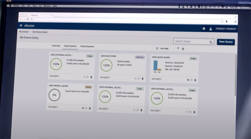251x139 pixels.
Task: Follow the My Finance breadcrumb link
Action: 24,31
